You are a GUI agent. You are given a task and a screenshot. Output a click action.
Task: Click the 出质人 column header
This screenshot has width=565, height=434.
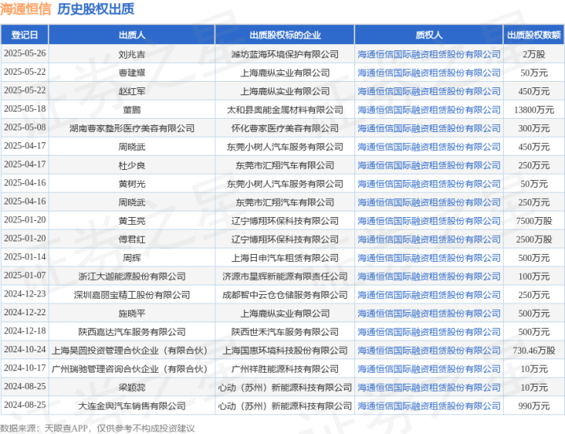(x=132, y=35)
